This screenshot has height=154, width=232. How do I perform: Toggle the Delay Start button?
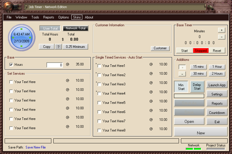(x=197, y=87)
